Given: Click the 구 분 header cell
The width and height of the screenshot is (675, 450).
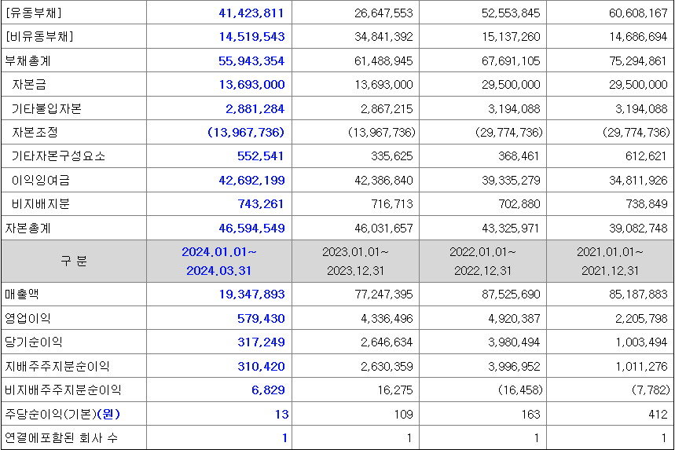Looking at the screenshot, I should tap(74, 262).
